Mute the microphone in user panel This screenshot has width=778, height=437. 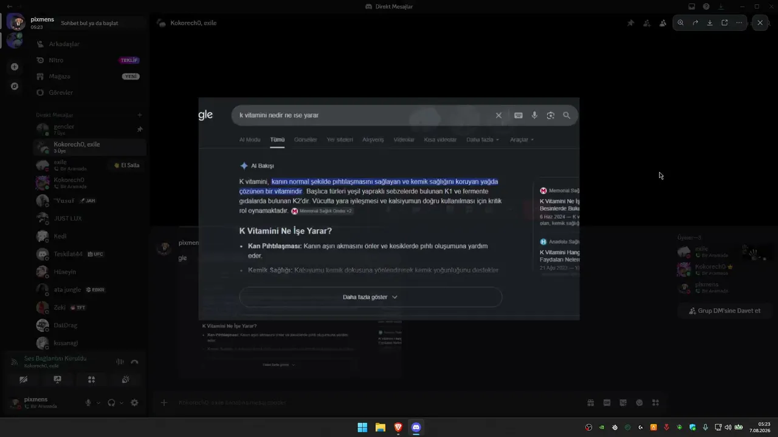point(88,402)
